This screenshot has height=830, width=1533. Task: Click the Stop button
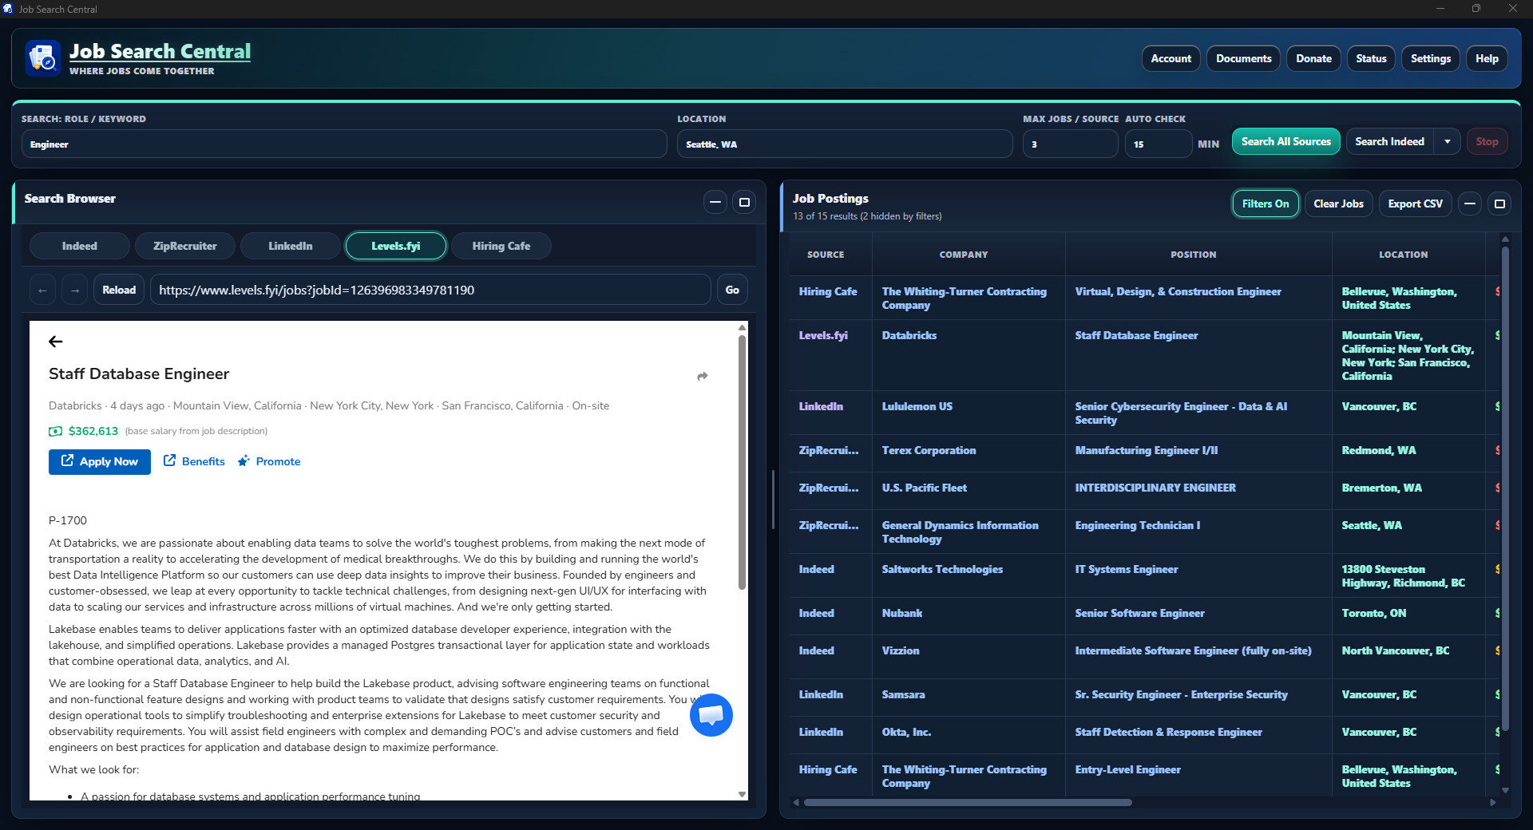point(1487,142)
